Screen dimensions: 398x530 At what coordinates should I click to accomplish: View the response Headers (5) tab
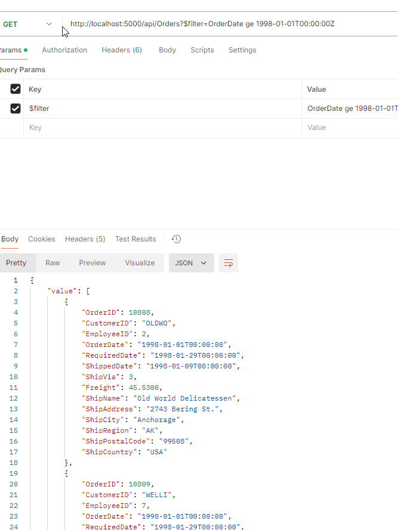85,239
